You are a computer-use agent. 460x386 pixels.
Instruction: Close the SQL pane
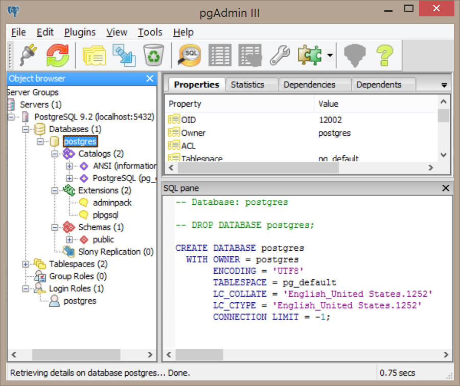445,188
